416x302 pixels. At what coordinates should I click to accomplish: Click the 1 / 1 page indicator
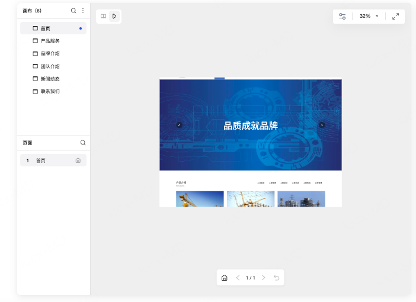251,278
